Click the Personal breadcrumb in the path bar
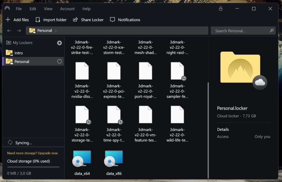Image resolution: width=282 pixels, height=182 pixels. tap(41, 31)
